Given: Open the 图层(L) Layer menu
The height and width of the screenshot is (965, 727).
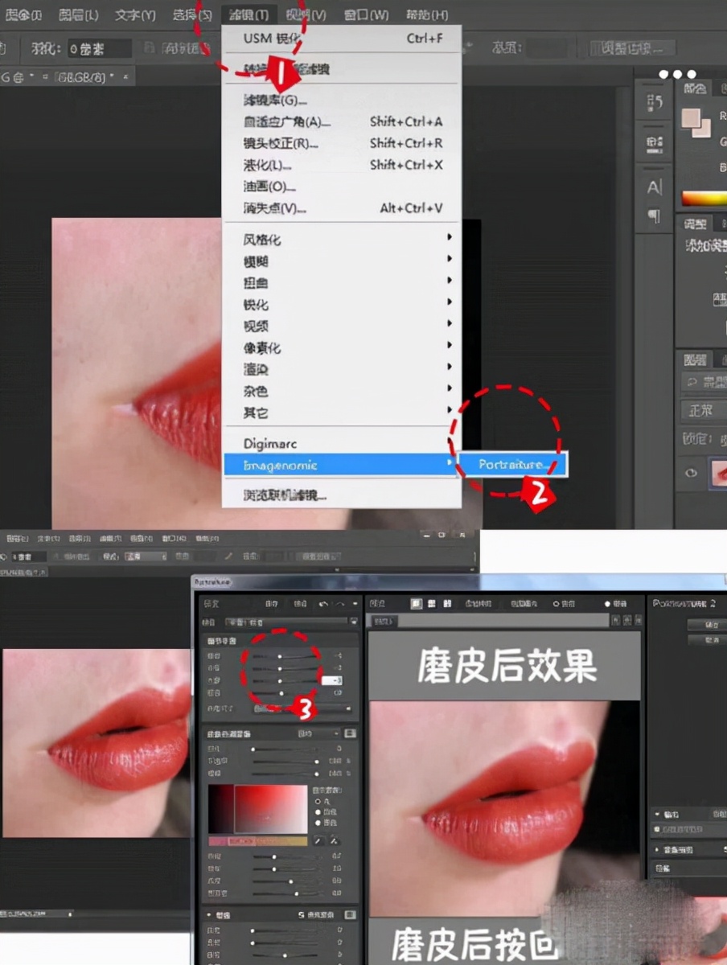Looking at the screenshot, I should (x=78, y=14).
